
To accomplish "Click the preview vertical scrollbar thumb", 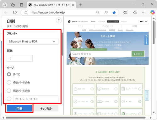I will click(x=154, y=32).
